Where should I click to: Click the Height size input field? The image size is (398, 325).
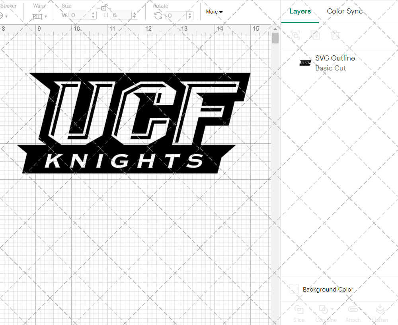click(121, 15)
